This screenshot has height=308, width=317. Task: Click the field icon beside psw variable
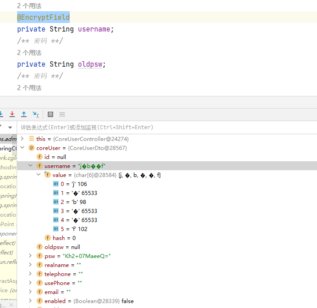[40, 256]
